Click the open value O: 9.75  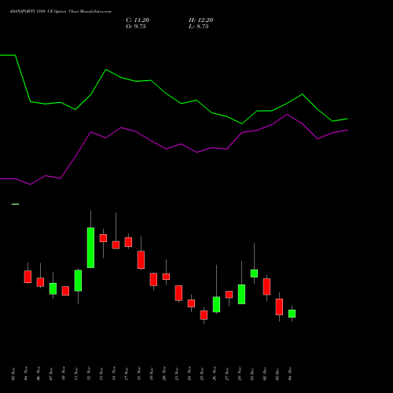tap(136, 27)
